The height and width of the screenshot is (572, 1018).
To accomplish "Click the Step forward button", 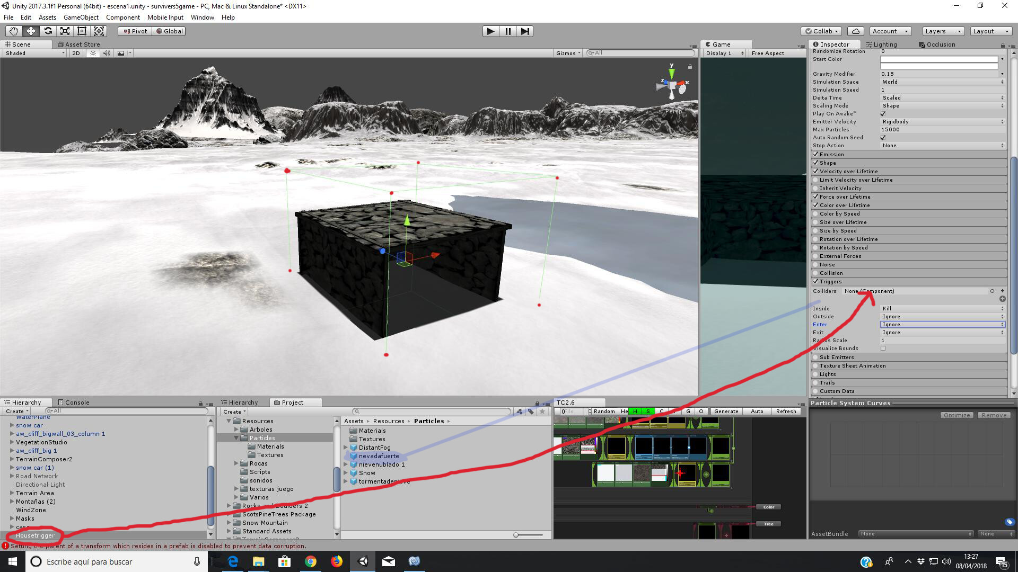I will pyautogui.click(x=524, y=31).
